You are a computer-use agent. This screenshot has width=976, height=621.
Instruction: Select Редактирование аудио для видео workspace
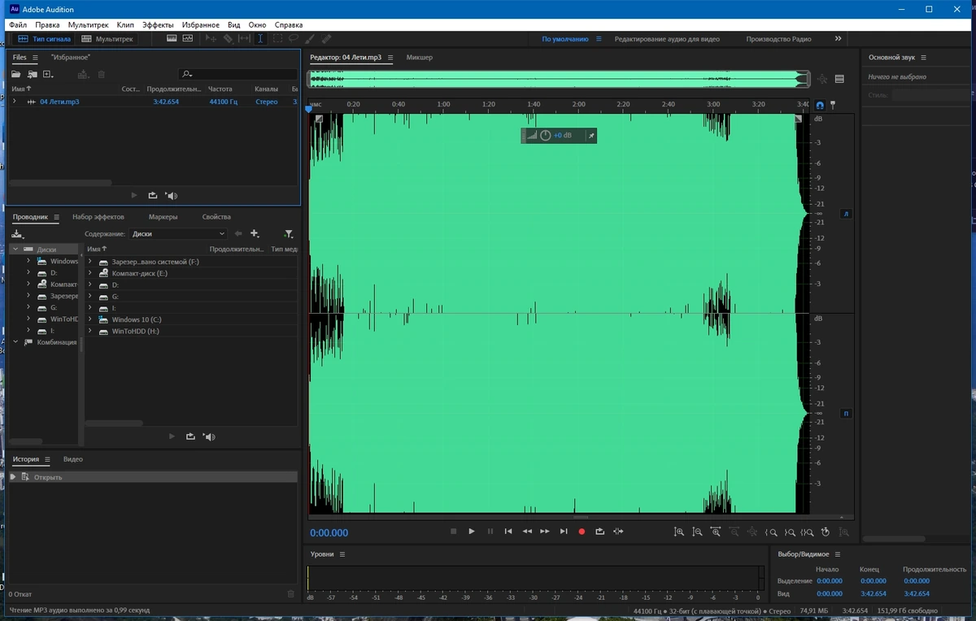(x=667, y=39)
